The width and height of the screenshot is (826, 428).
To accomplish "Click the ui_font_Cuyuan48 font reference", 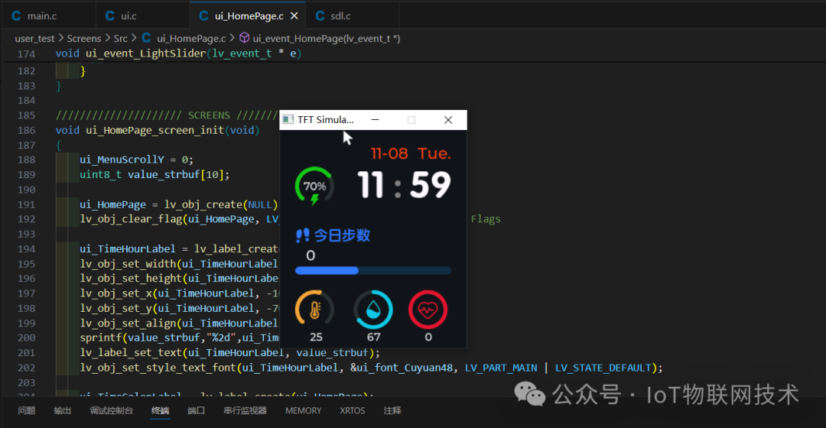I will pyautogui.click(x=404, y=368).
